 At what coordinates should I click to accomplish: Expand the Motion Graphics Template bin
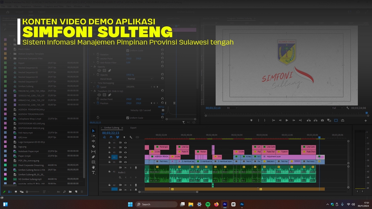pos(10,54)
